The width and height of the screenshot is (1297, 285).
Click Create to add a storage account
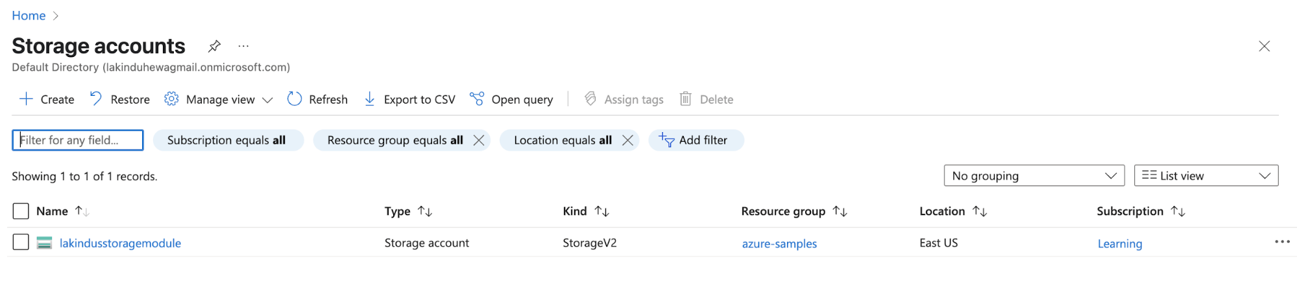tap(47, 99)
